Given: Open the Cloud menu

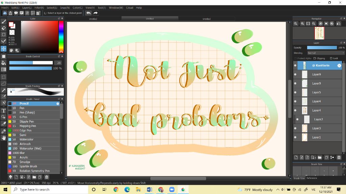Looking at the screenshot, I should 129,8.
